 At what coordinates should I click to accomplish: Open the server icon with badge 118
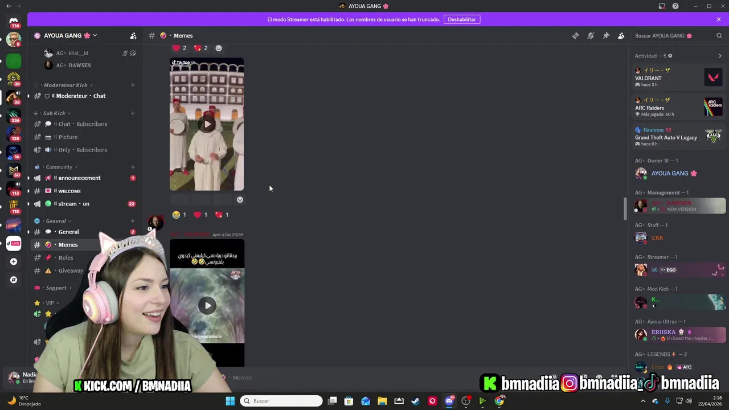click(14, 207)
